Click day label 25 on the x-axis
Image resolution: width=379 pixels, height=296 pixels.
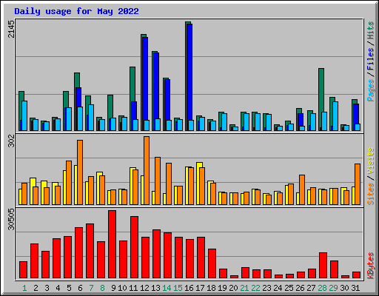pyautogui.click(x=289, y=288)
